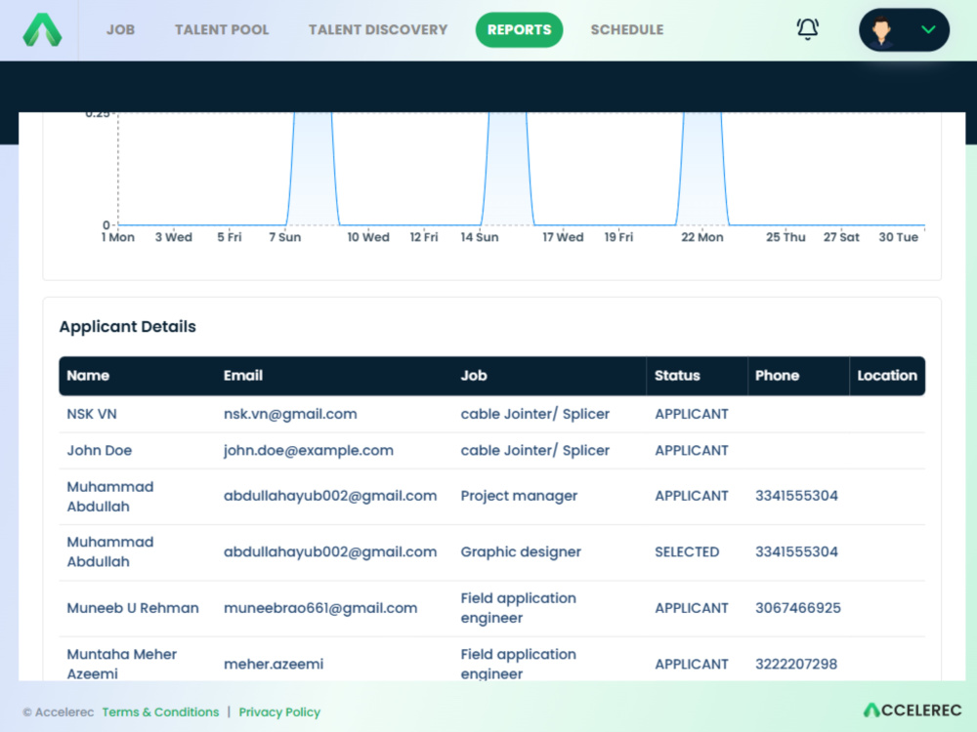Click the Project manager job cell
The width and height of the screenshot is (977, 732).
(519, 496)
